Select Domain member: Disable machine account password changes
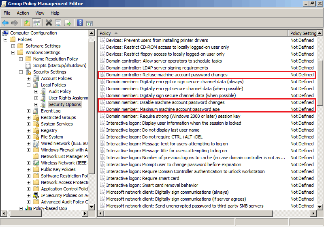324x227 pixels. point(165,102)
